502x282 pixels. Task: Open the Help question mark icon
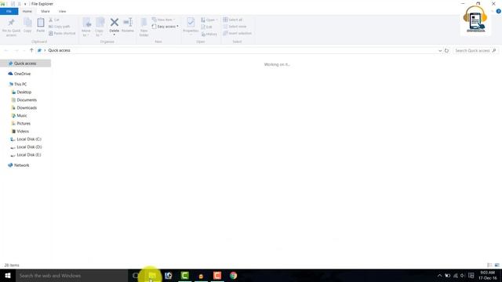499,11
